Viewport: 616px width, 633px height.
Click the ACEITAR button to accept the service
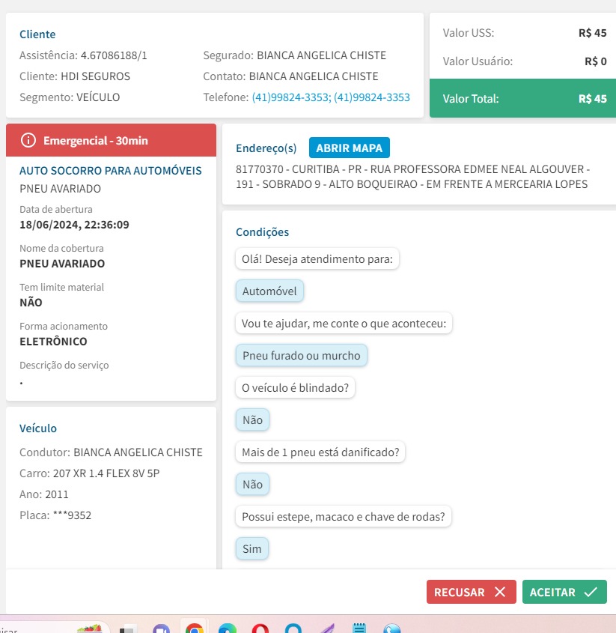click(x=564, y=592)
